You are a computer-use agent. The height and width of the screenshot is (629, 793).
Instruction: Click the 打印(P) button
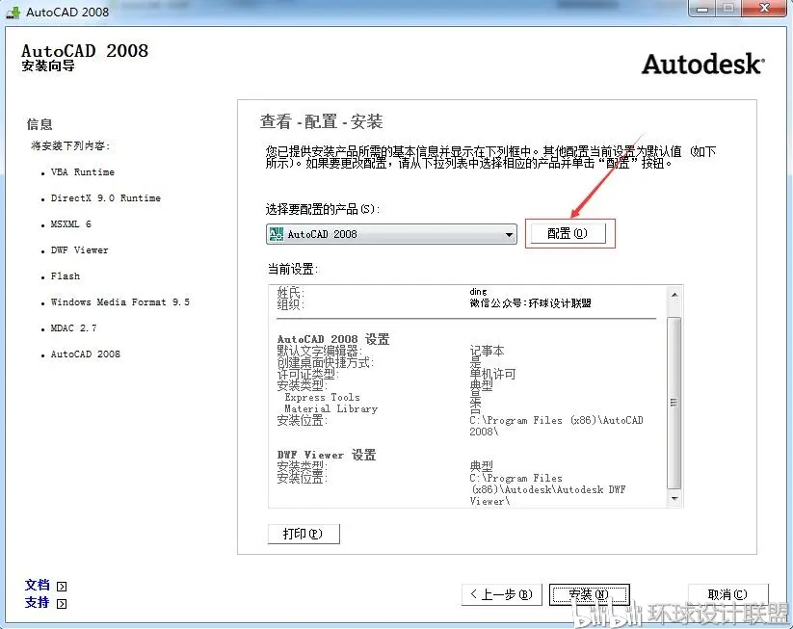304,534
